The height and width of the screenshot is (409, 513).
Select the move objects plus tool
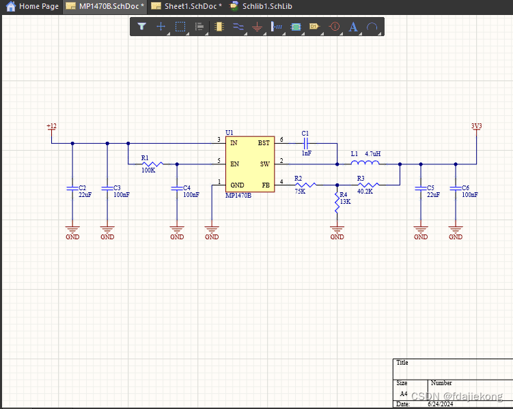tap(161, 27)
